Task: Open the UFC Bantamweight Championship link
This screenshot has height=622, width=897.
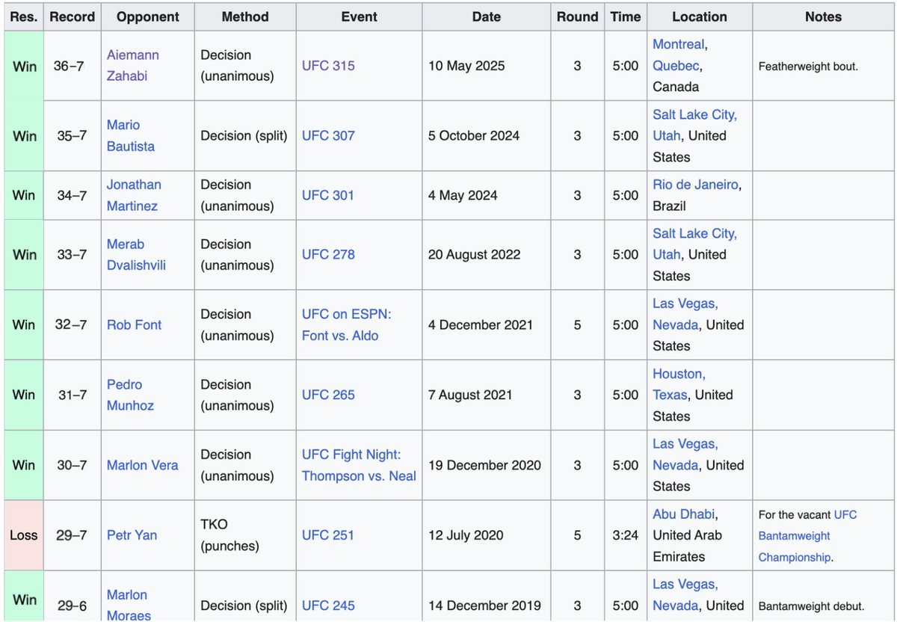Action: tap(808, 535)
